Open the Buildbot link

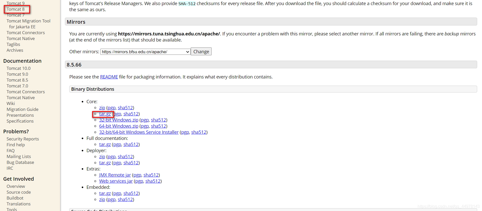tap(15, 198)
